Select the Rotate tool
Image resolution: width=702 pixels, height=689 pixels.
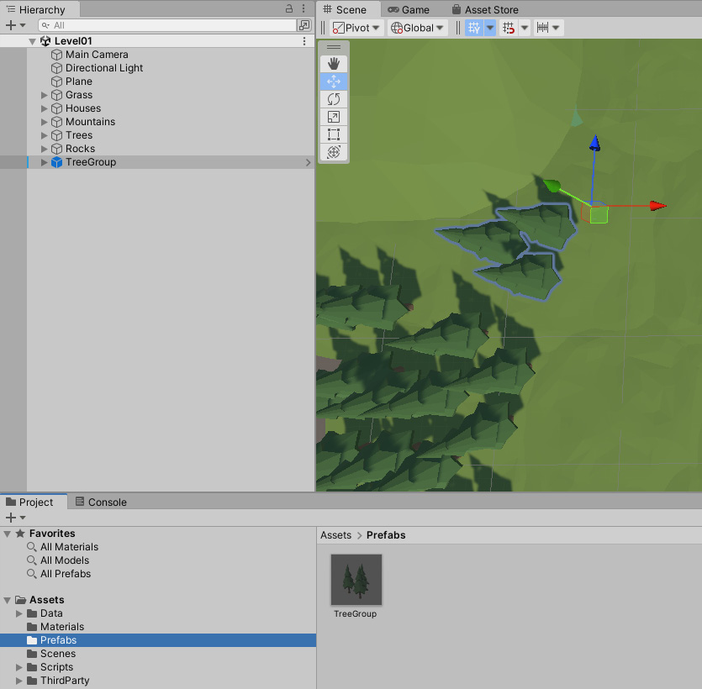click(334, 99)
